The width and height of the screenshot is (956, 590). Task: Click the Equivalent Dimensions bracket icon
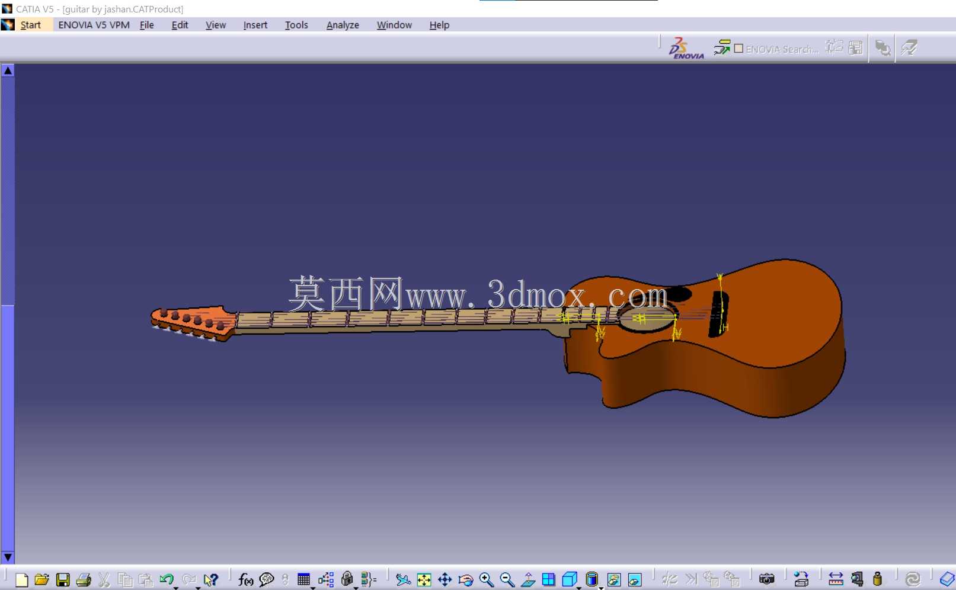coord(369,579)
